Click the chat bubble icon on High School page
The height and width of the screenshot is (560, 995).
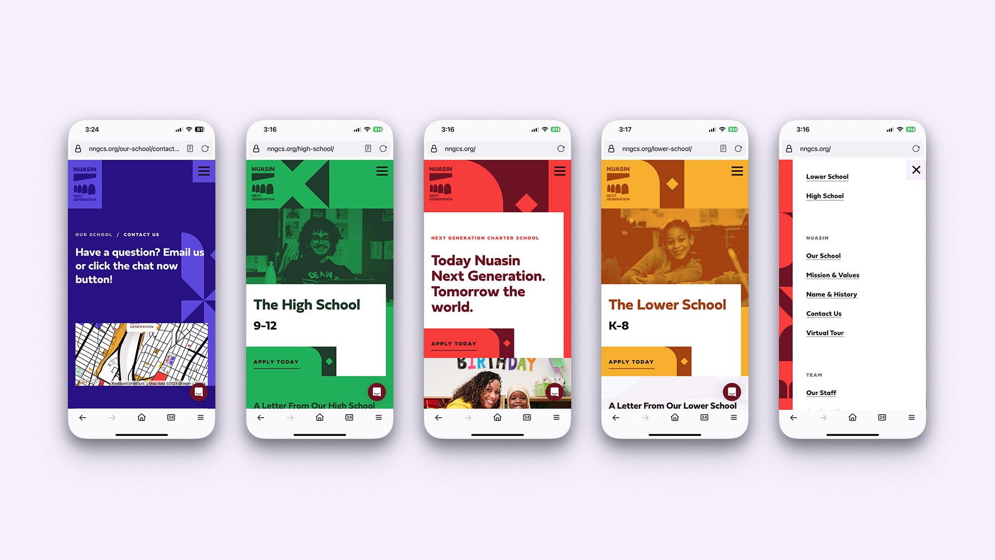pos(378,392)
